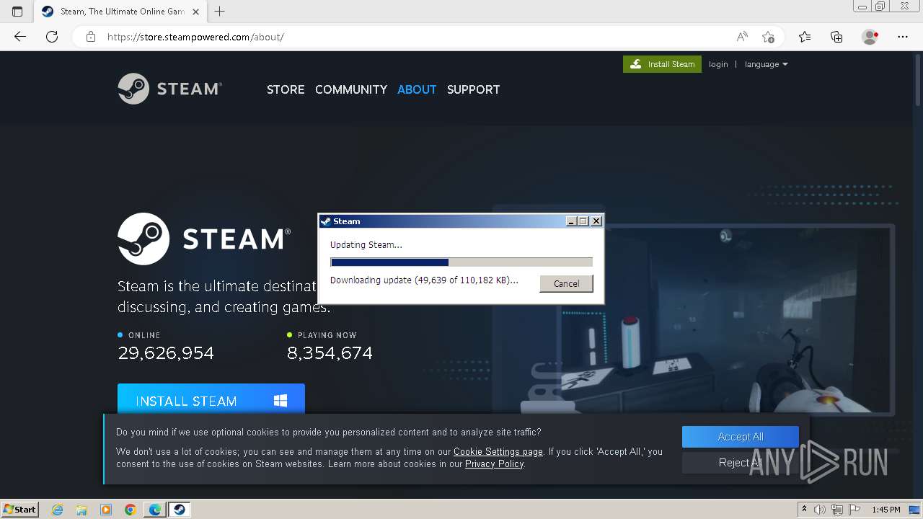Click the Steam update progress bar
Viewport: 923px width, 519px height.
[x=461, y=262]
